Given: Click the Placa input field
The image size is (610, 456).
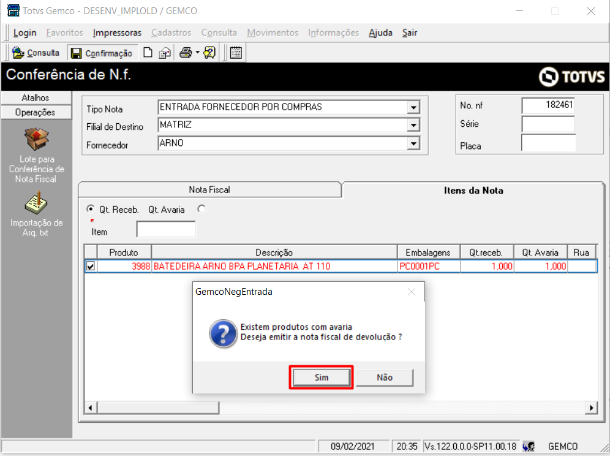Looking at the screenshot, I should (548, 143).
